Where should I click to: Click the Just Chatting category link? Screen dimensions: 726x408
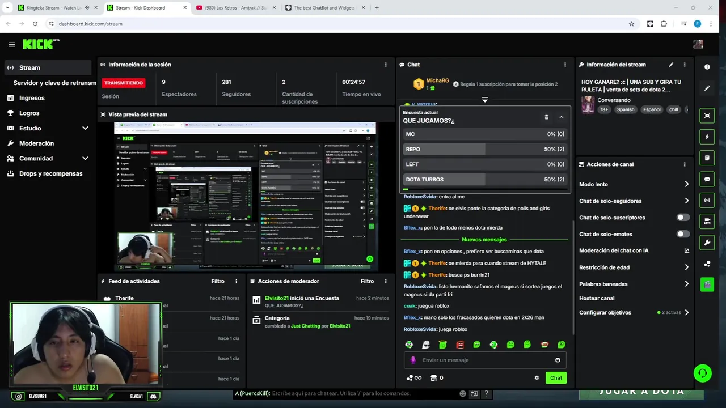(x=306, y=326)
